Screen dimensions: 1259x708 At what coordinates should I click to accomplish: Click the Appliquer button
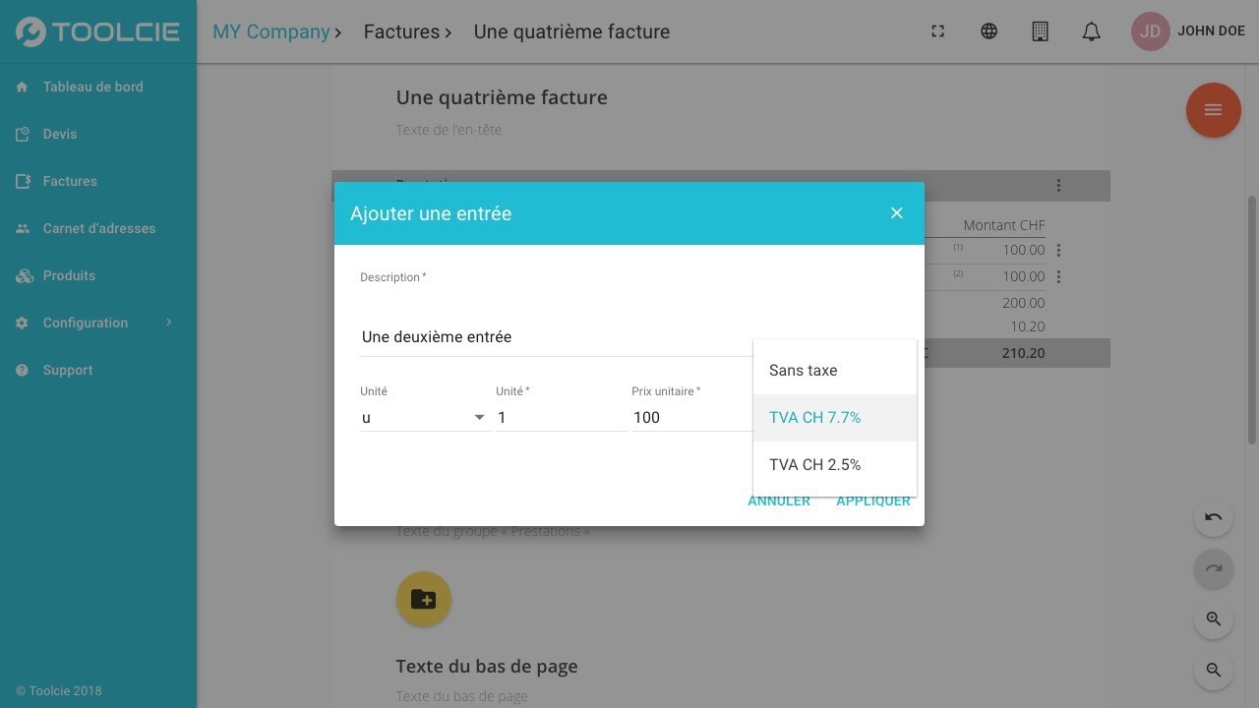point(873,501)
